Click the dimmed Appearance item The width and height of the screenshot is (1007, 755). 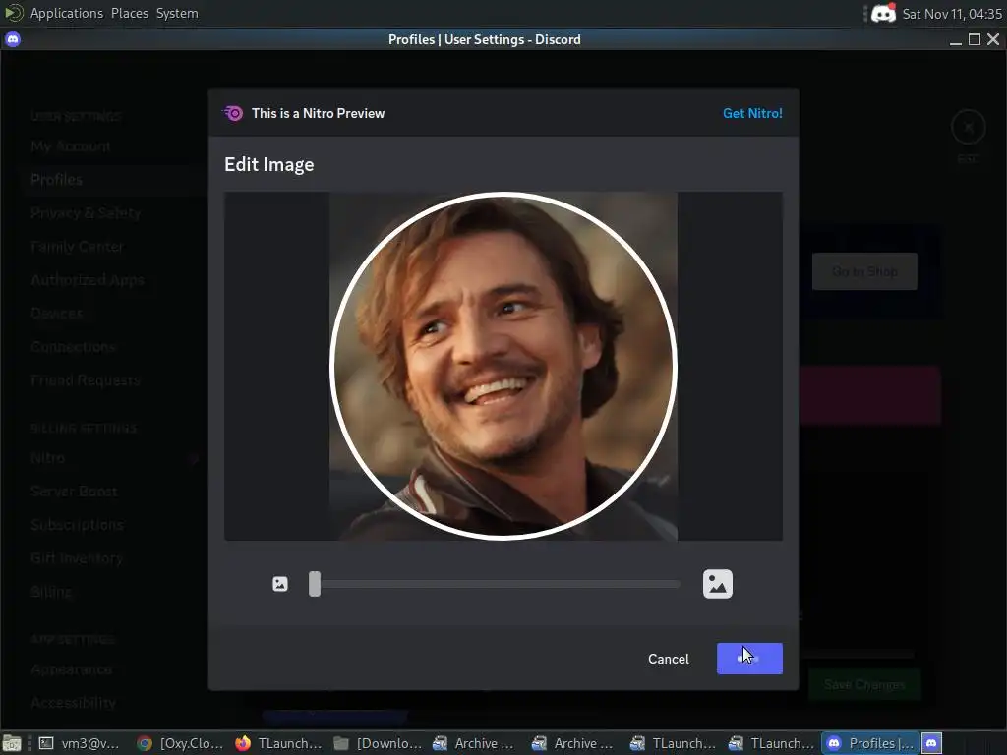pyautogui.click(x=71, y=669)
